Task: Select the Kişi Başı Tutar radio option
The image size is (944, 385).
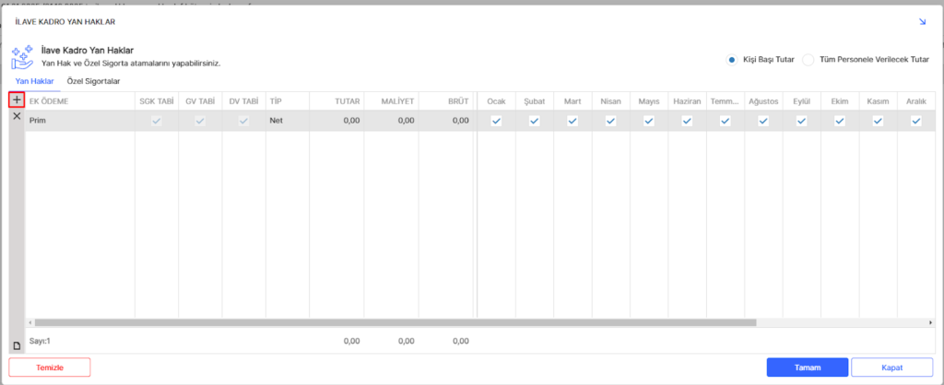Action: coord(733,59)
